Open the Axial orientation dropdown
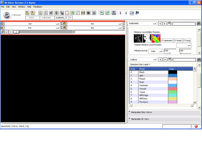This screenshot has height=145, width=202. (x=32, y=24)
